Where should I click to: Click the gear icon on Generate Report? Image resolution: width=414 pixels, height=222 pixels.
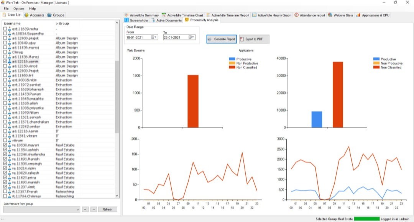coord(210,39)
